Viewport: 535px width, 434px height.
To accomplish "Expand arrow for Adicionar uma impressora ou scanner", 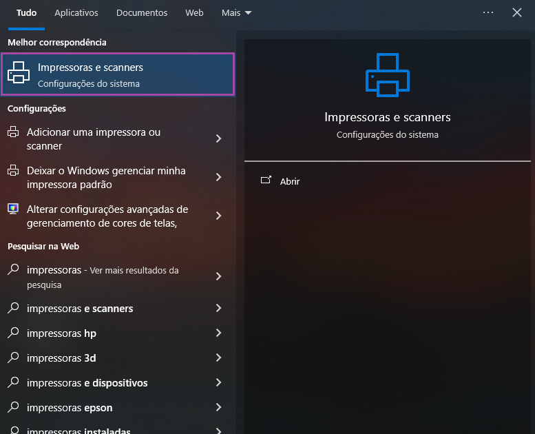I will click(x=219, y=138).
